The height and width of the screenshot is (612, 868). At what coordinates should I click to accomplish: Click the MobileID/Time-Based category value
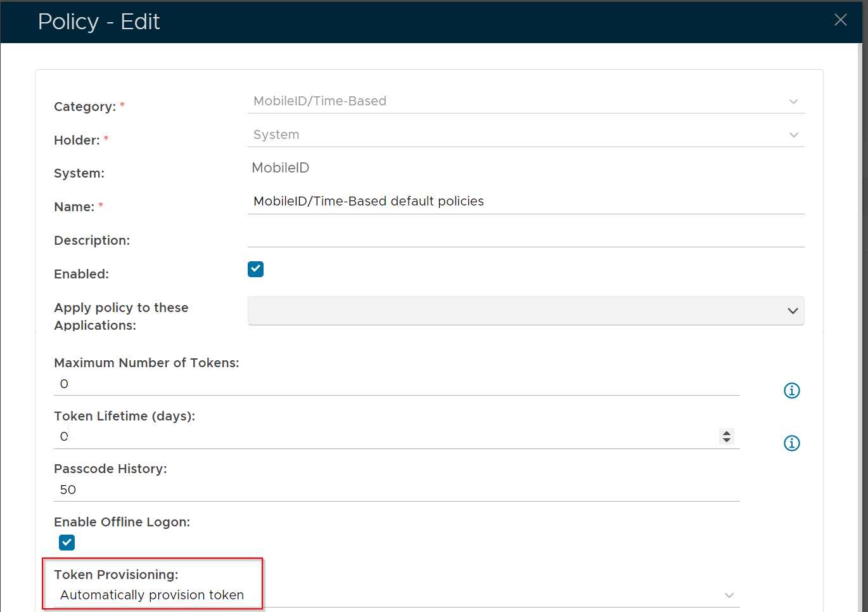pyautogui.click(x=320, y=101)
